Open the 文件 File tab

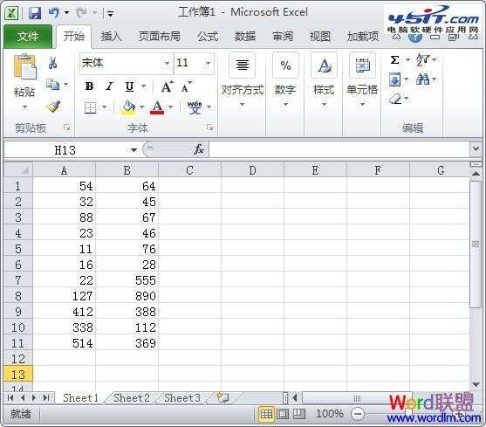[28, 37]
